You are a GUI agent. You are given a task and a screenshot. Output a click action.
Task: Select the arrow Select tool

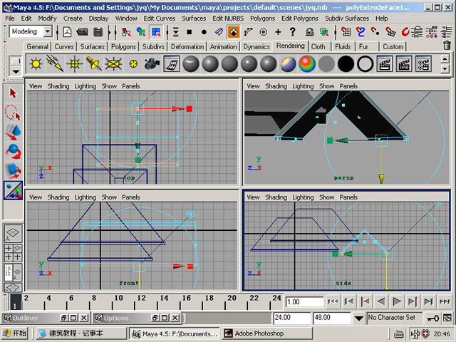13,93
